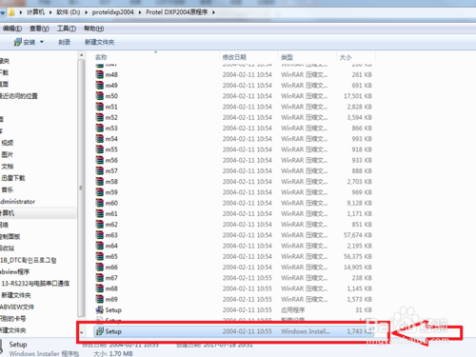Click the 安装 toolbar button
Screen dimensions: 476x357
pyautogui.click(x=25, y=42)
